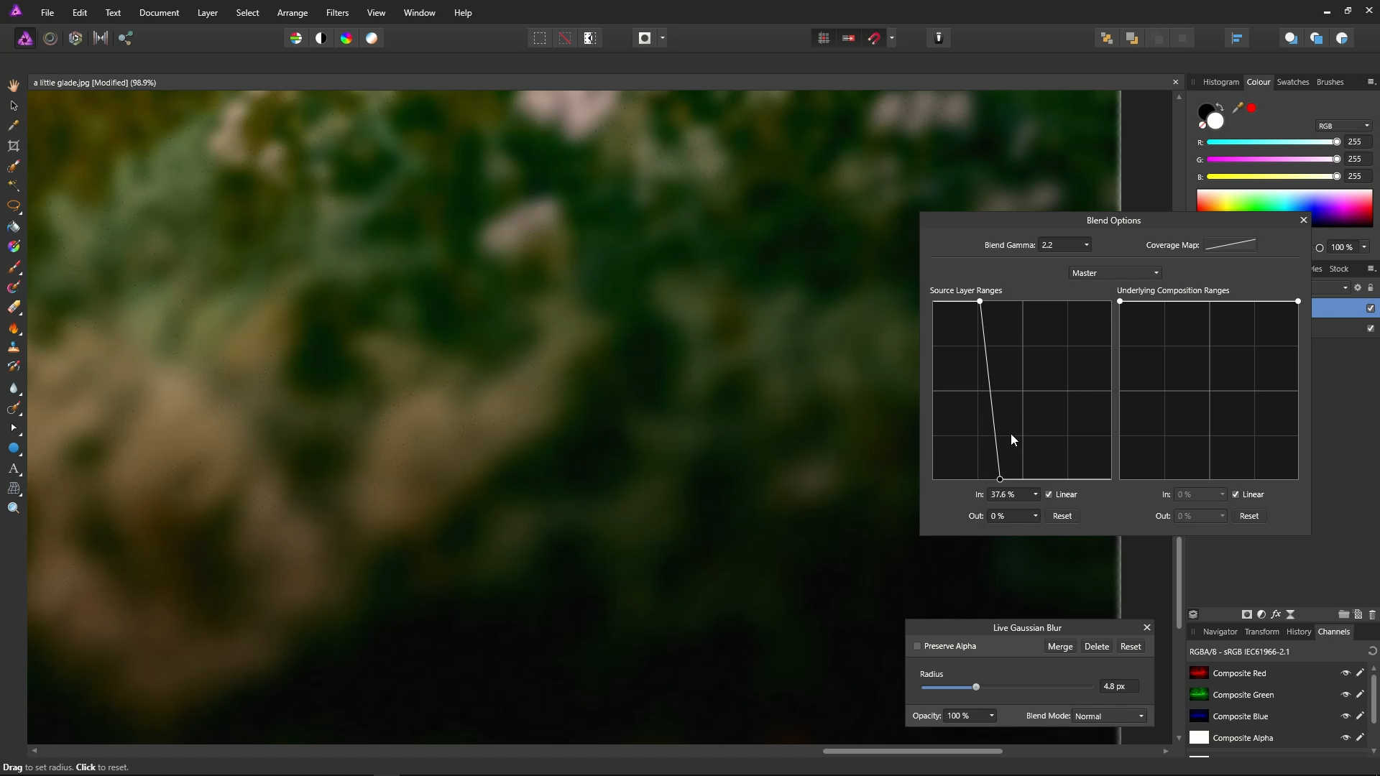Toggle Preserve Alpha checkbox
Image resolution: width=1380 pixels, height=776 pixels.
coord(917,646)
